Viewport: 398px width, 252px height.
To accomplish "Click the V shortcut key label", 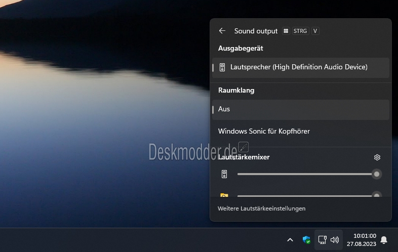I will pos(315,31).
